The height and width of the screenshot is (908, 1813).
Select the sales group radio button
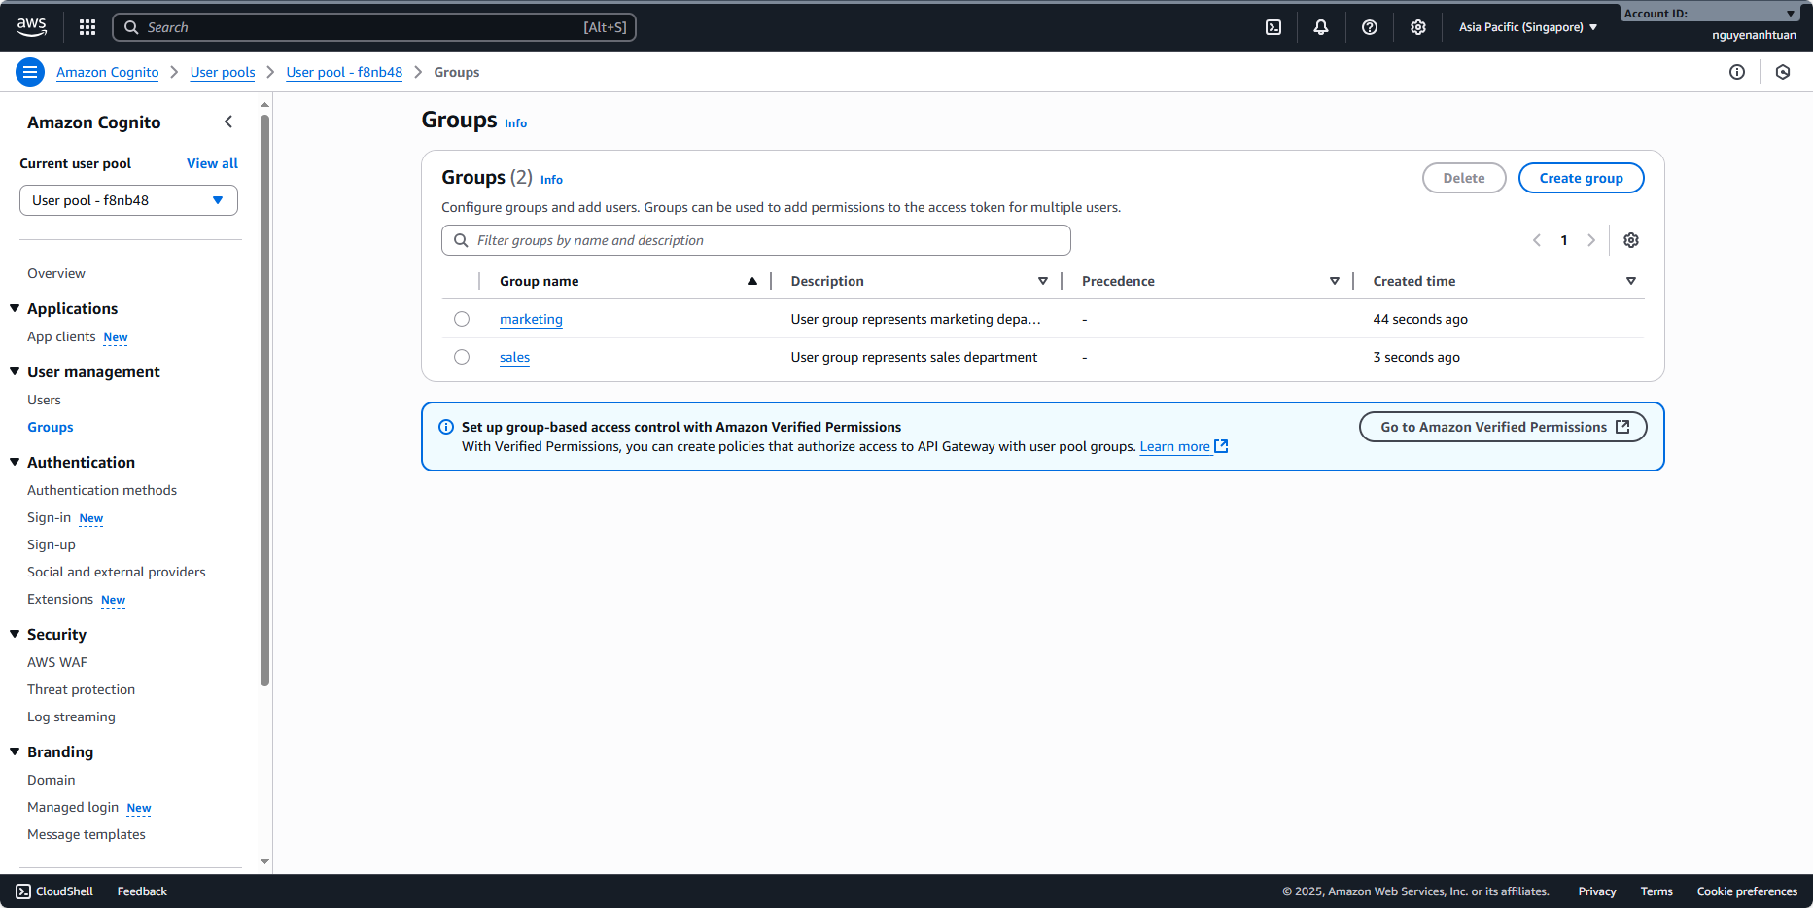[x=462, y=357]
